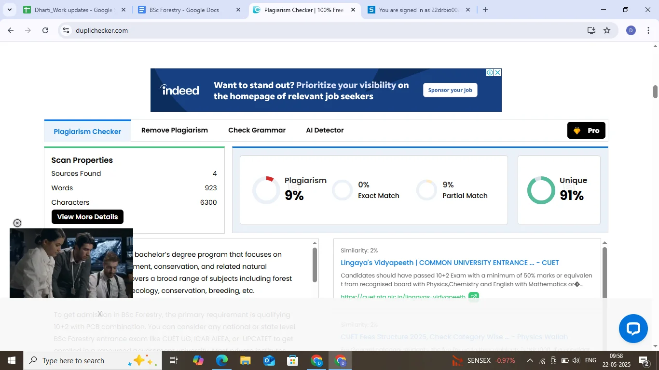
Task: Reload the duplichecker page
Action: [x=45, y=30]
